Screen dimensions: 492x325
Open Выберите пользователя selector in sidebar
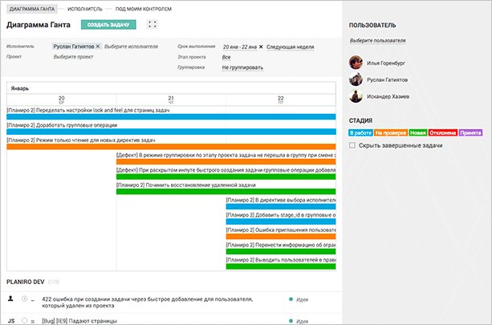[378, 40]
